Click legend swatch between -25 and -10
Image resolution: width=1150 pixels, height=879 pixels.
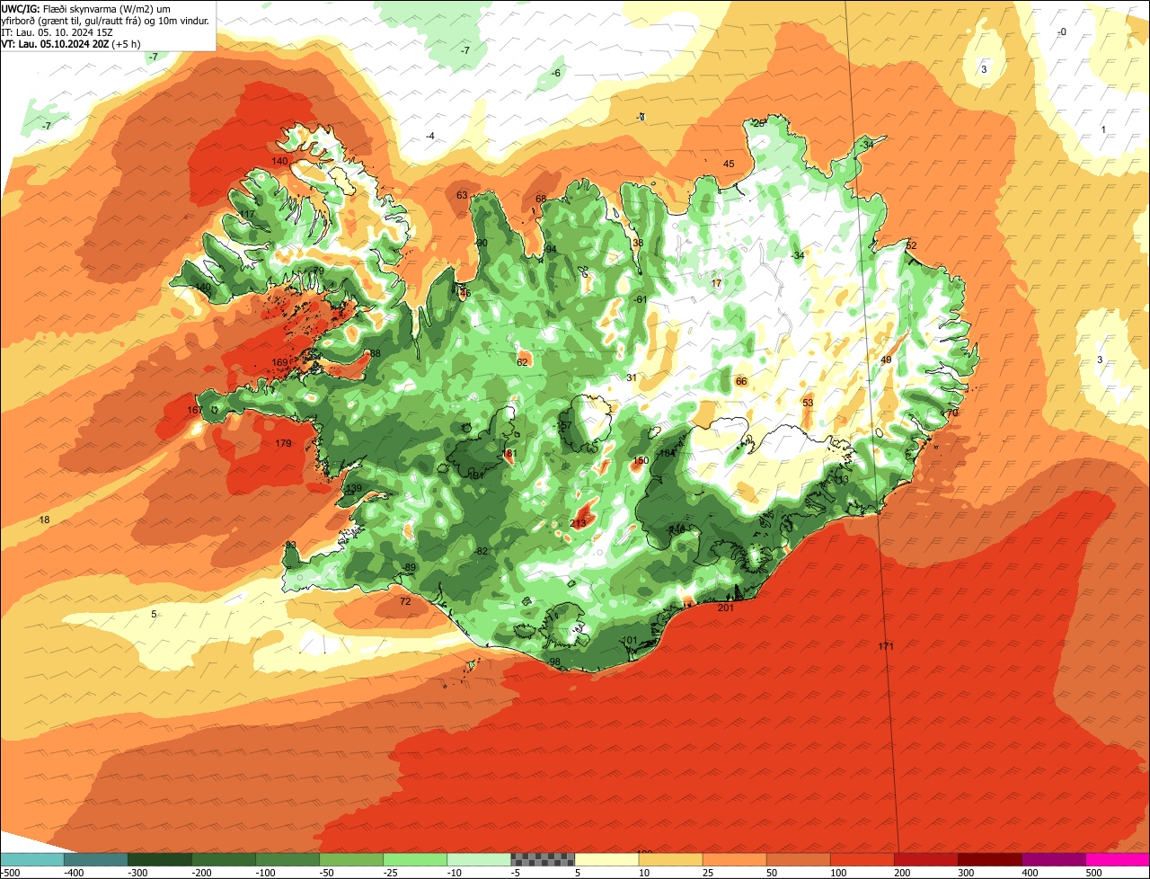click(x=415, y=859)
